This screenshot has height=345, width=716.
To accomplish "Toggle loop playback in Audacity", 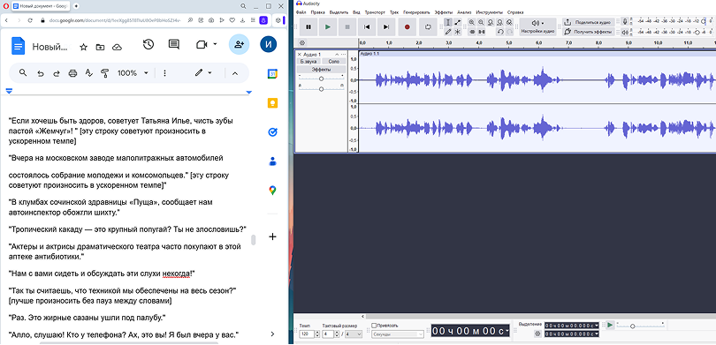I will [x=428, y=26].
